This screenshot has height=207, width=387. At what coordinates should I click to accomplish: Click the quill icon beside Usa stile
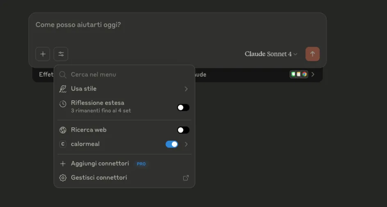click(x=63, y=89)
